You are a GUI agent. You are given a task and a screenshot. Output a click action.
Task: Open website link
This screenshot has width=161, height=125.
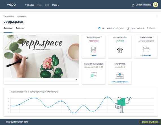tap(137, 28)
